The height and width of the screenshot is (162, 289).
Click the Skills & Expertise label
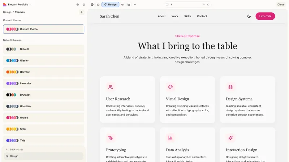pyautogui.click(x=187, y=36)
